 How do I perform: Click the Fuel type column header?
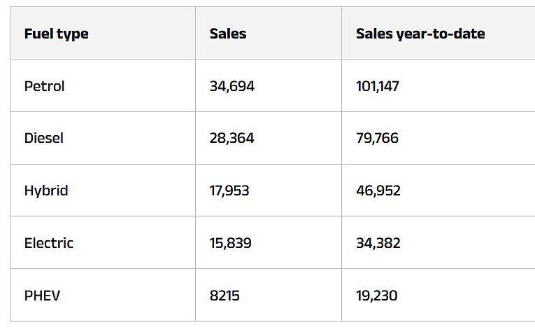coord(57,34)
